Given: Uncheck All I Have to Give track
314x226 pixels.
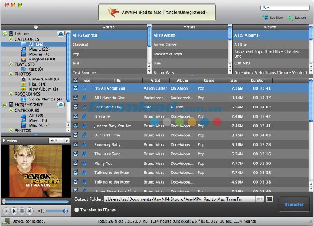Looking at the screenshot, I should click(x=75, y=98).
